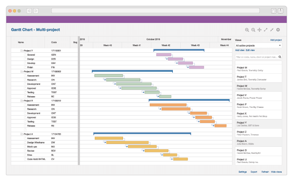
Task: Click the search magnifier in filter box
Action: [280, 57]
